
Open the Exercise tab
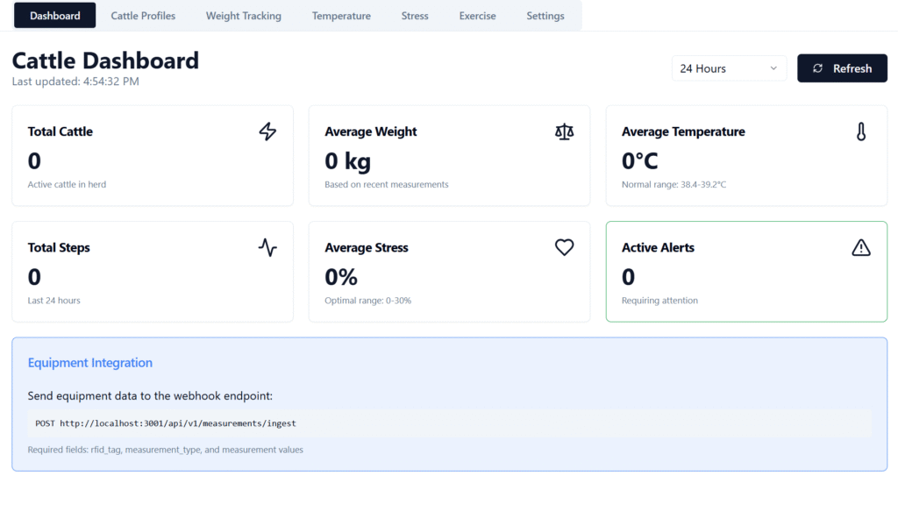[x=477, y=16]
